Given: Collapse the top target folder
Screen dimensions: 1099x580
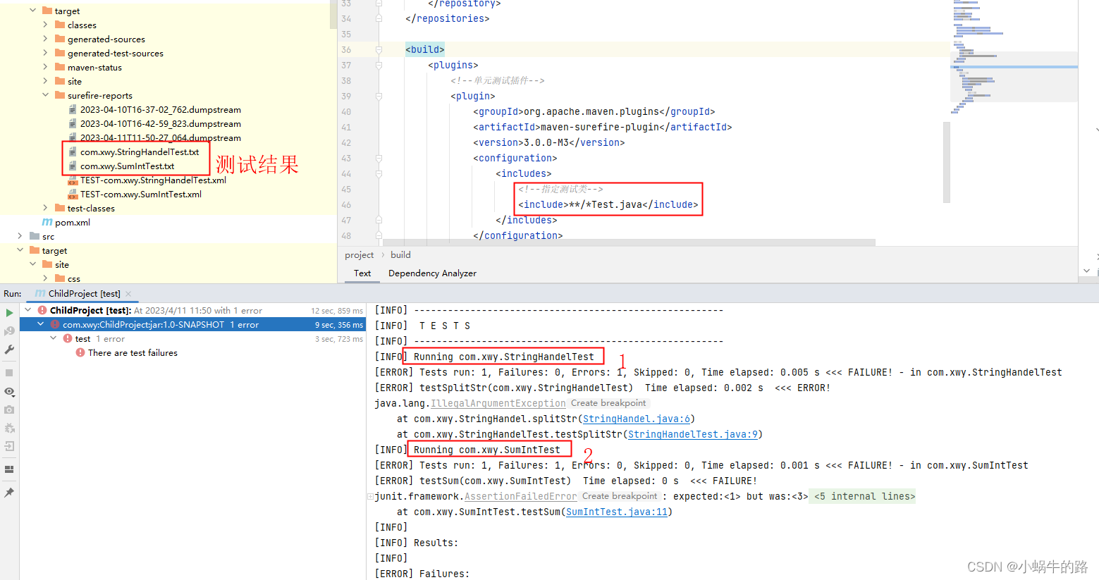Looking at the screenshot, I should (x=32, y=11).
